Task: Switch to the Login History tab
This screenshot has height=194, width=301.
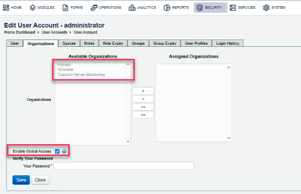Action: (228, 43)
